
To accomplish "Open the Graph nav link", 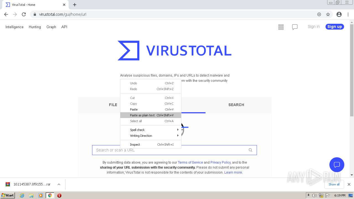I will tap(51, 27).
